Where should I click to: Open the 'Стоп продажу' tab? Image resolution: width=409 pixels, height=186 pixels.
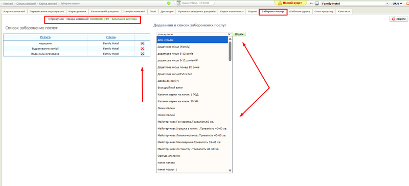(324, 11)
